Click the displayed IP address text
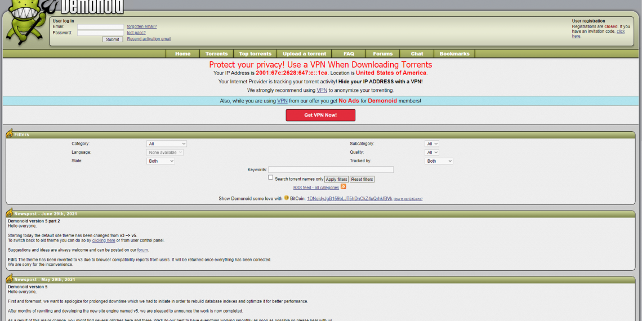 click(x=292, y=73)
